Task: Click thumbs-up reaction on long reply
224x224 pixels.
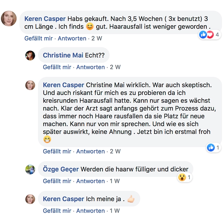Action: point(211,148)
